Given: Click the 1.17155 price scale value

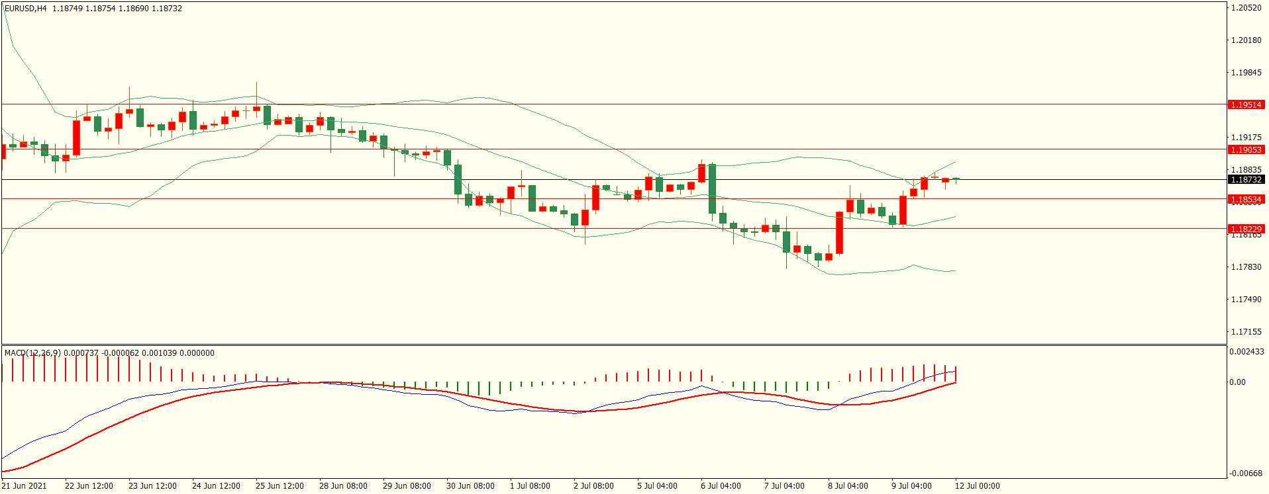Looking at the screenshot, I should pyautogui.click(x=1246, y=332).
